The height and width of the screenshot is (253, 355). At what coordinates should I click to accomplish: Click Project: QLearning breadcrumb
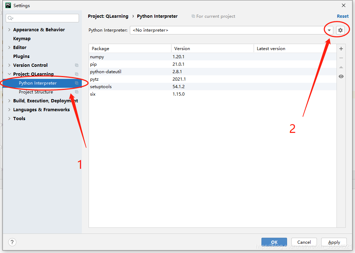pyautogui.click(x=108, y=16)
